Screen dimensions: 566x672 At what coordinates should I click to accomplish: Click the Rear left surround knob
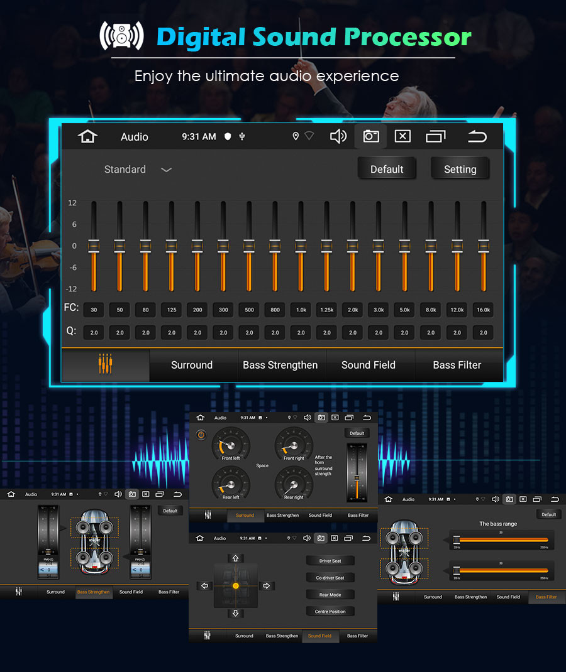(x=230, y=484)
